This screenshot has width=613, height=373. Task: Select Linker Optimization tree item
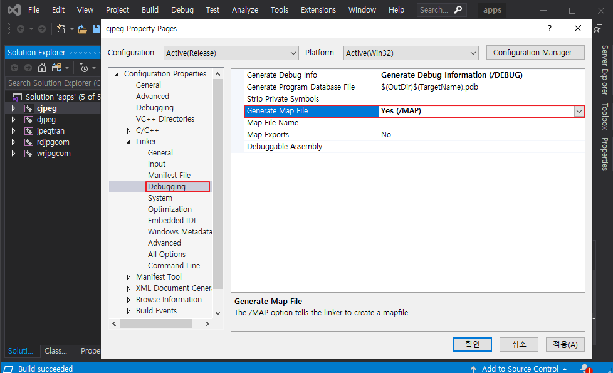click(x=170, y=209)
